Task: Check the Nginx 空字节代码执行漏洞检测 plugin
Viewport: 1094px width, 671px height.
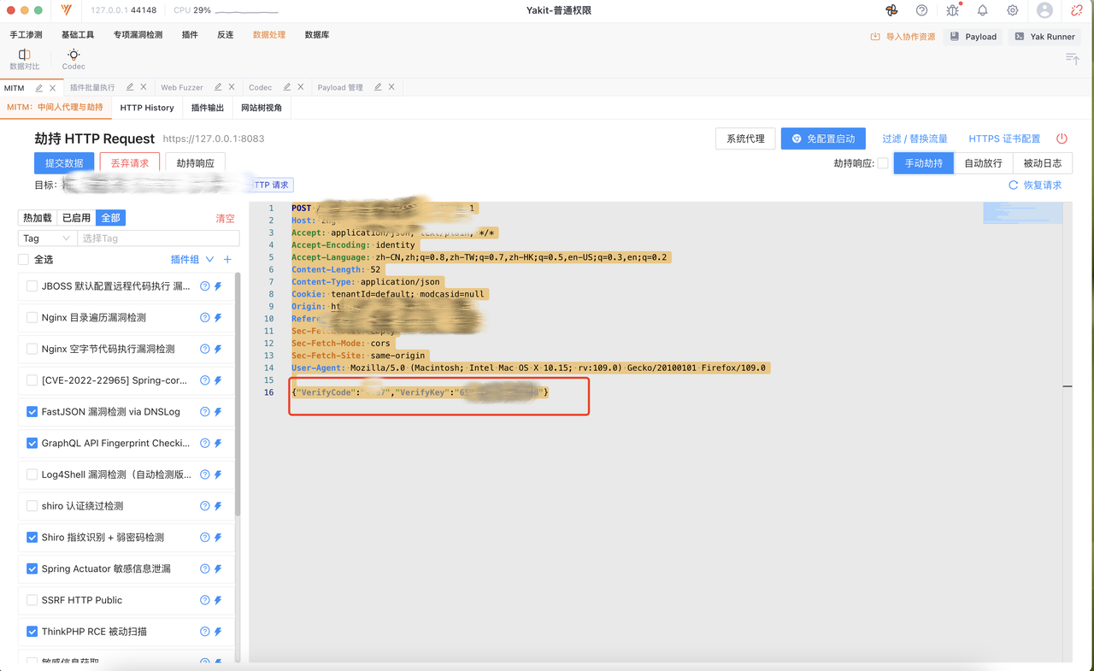Action: 32,349
